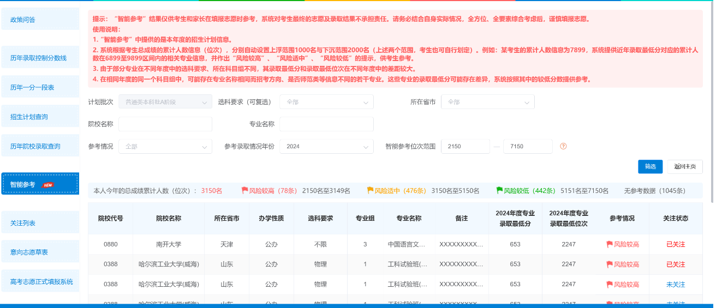Image resolution: width=722 pixels, height=308 pixels.
Task: Click the blue 筛选 button
Action: tap(650, 166)
